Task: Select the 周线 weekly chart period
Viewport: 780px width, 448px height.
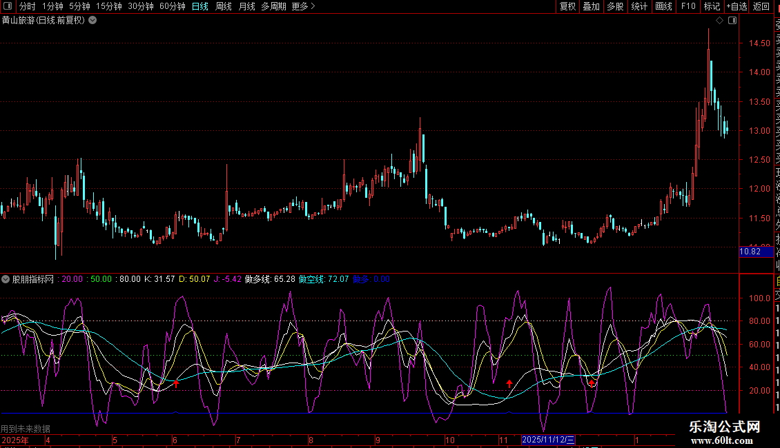Action: [x=224, y=6]
